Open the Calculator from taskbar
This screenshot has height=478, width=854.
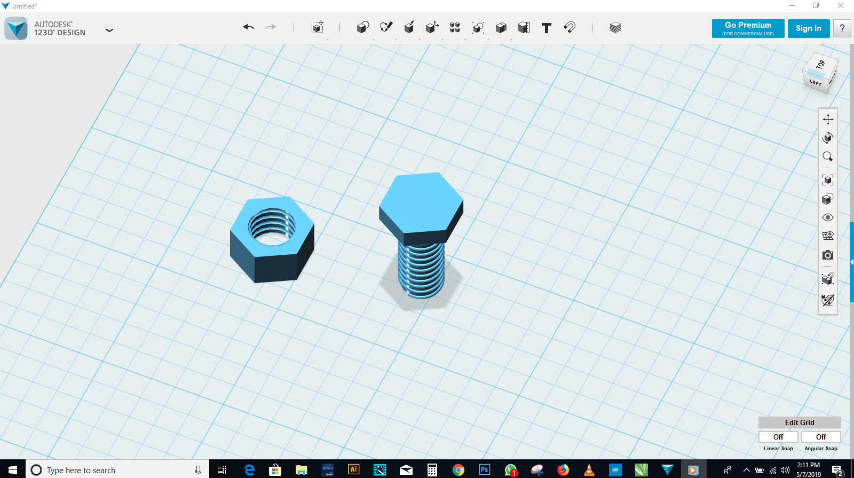coord(432,469)
